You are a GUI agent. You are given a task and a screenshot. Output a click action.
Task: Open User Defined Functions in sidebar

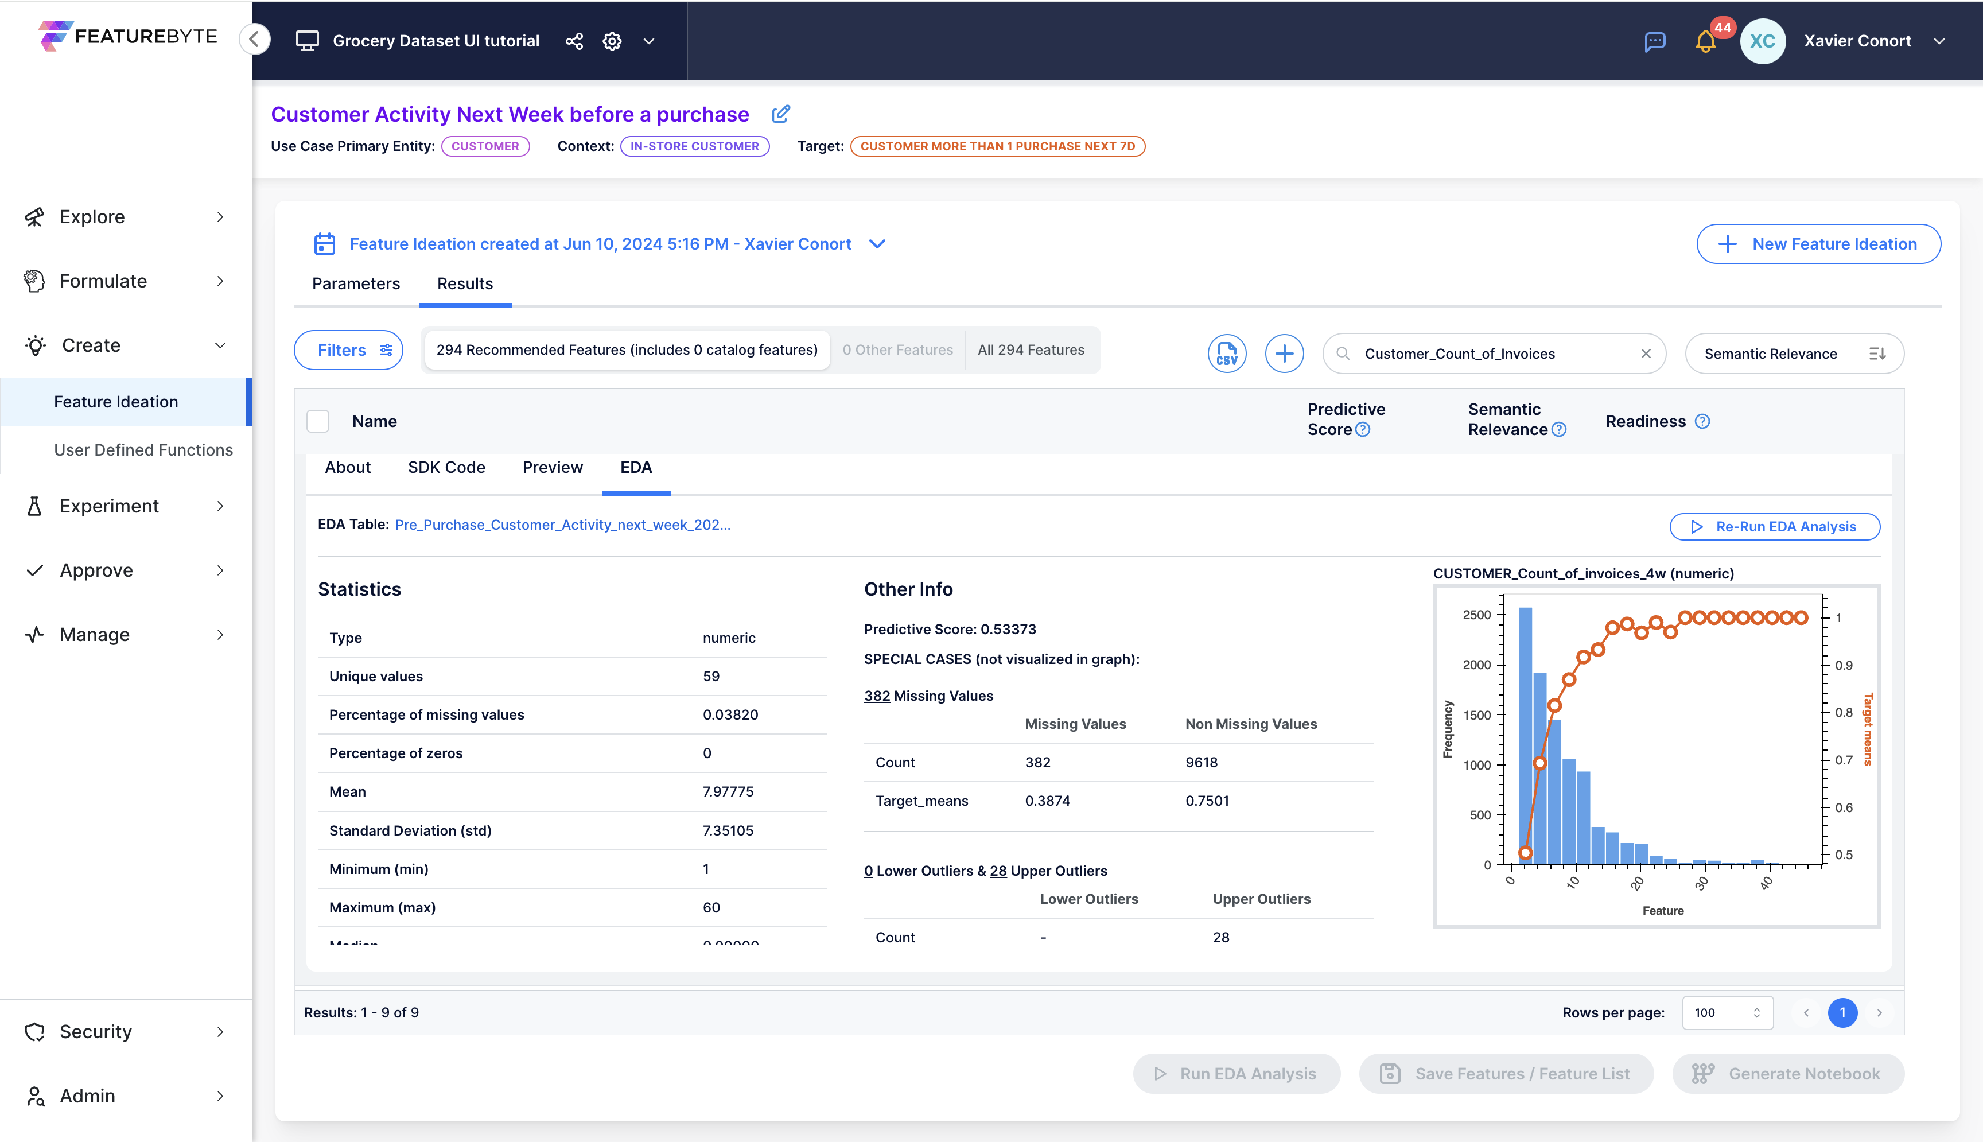[143, 450]
